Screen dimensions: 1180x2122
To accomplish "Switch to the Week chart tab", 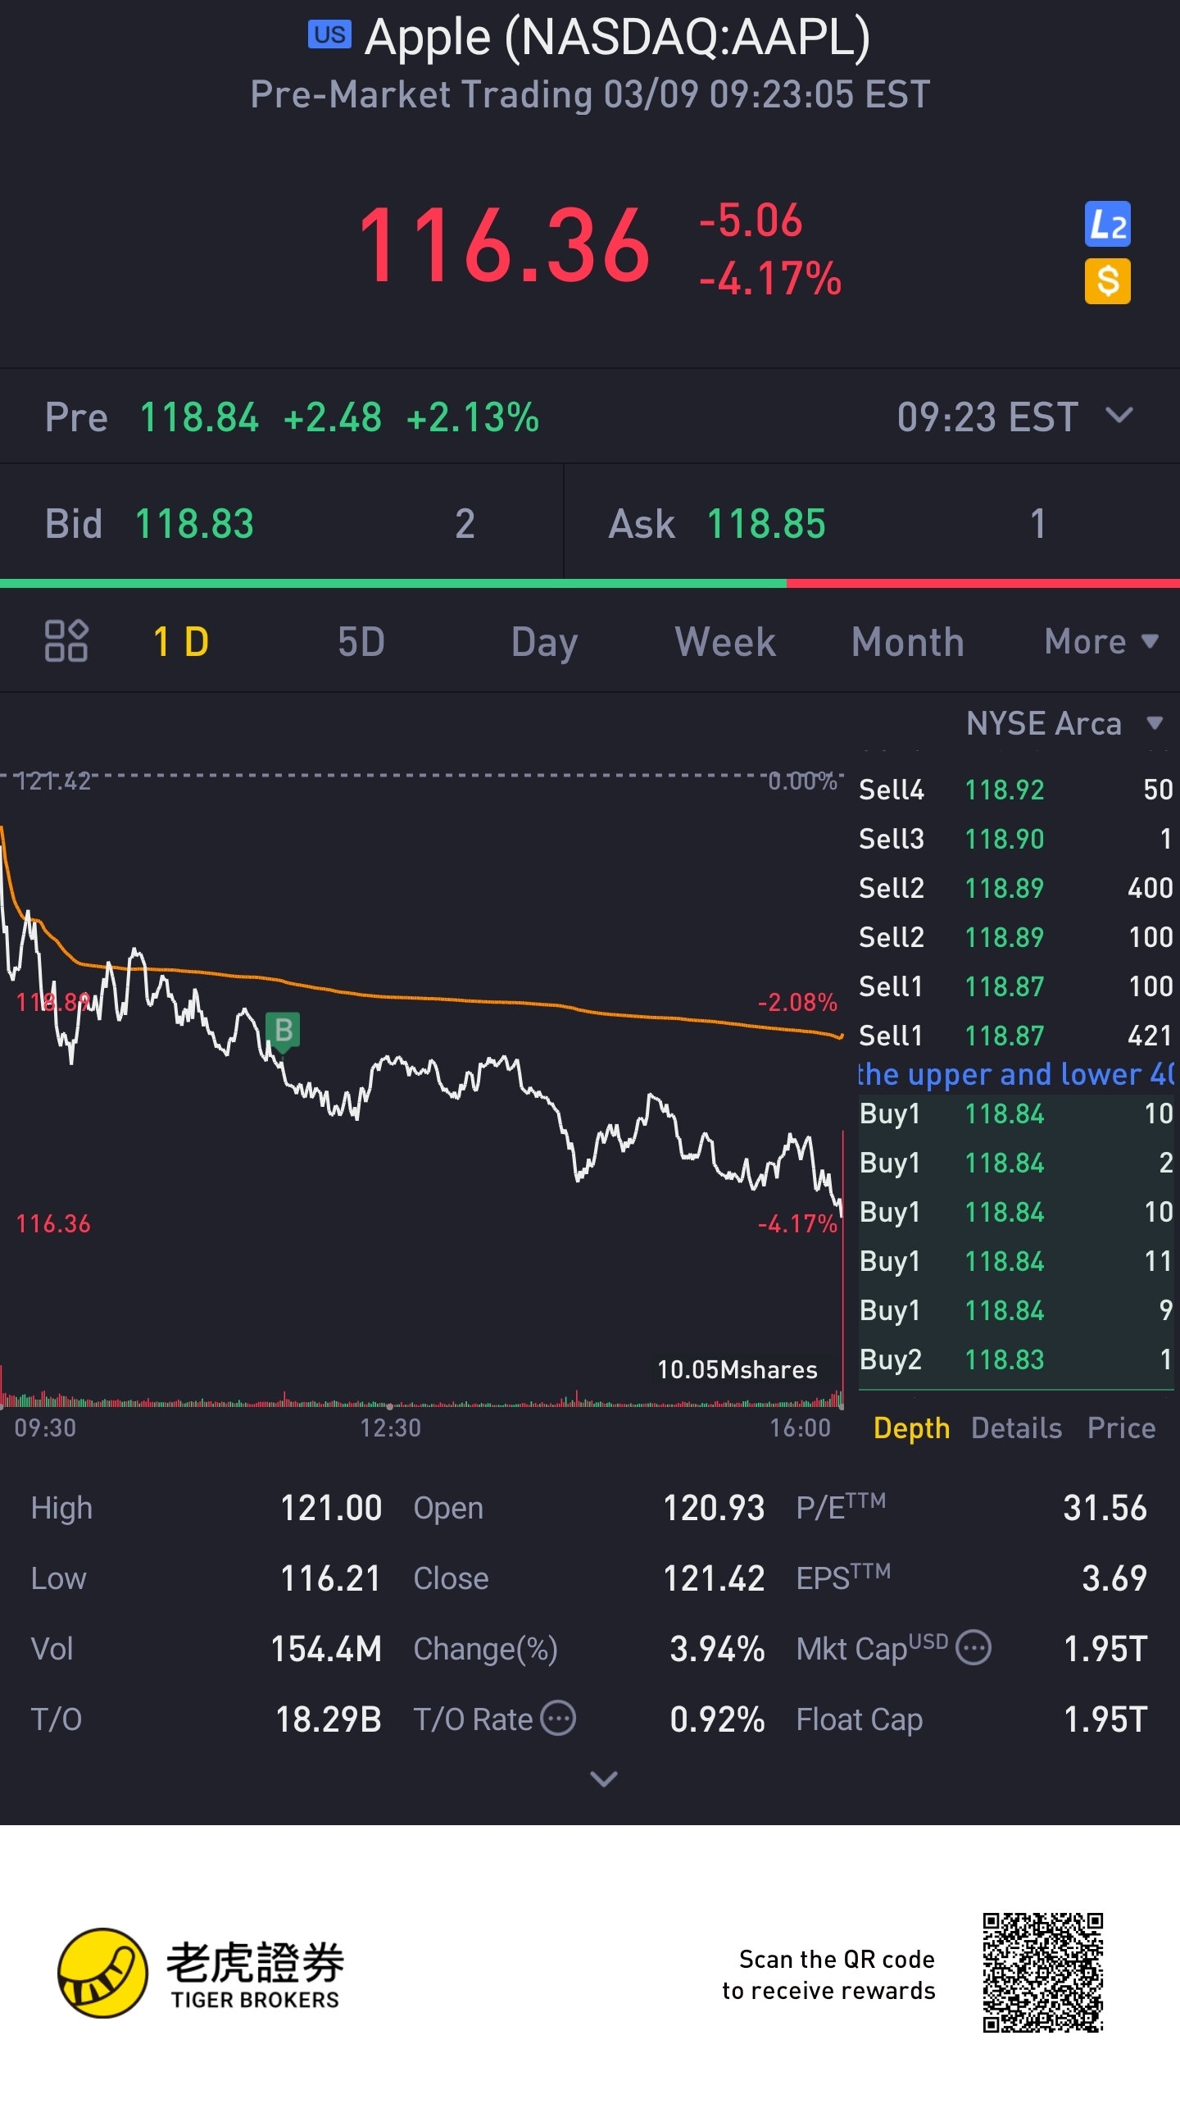I will [724, 642].
